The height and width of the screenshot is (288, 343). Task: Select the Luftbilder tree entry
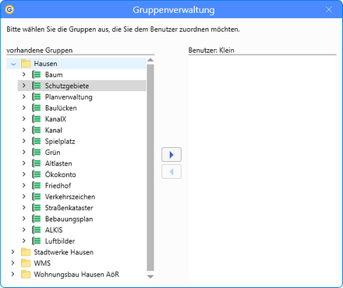pyautogui.click(x=60, y=241)
